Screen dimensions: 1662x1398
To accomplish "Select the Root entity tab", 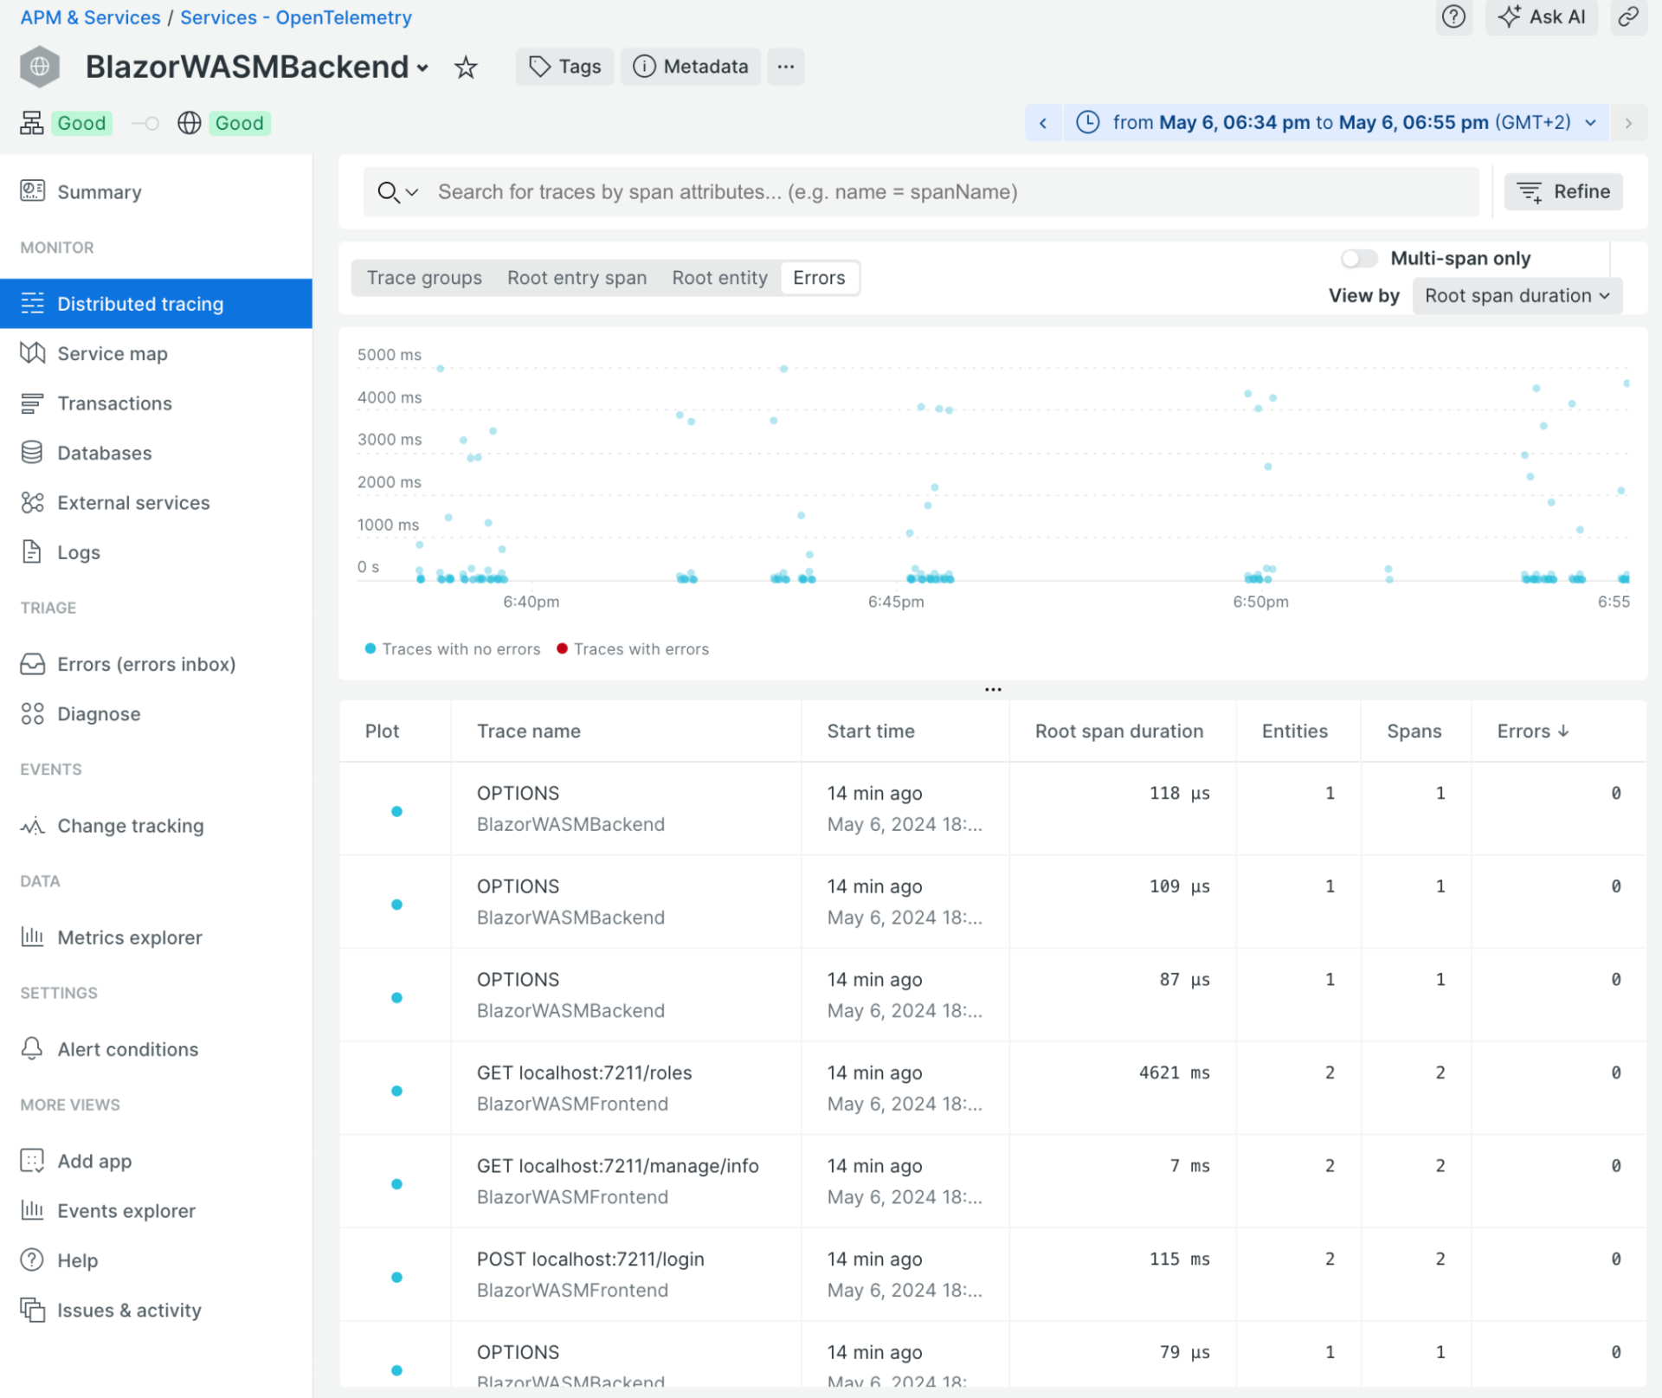I will [719, 277].
